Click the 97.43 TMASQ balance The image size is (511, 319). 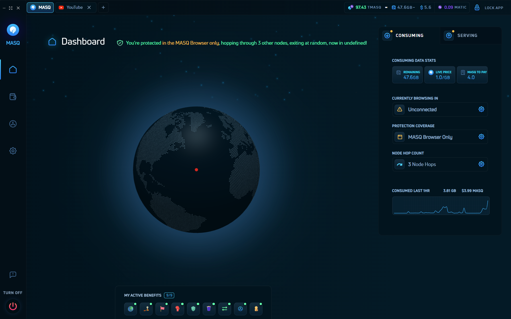(x=365, y=7)
